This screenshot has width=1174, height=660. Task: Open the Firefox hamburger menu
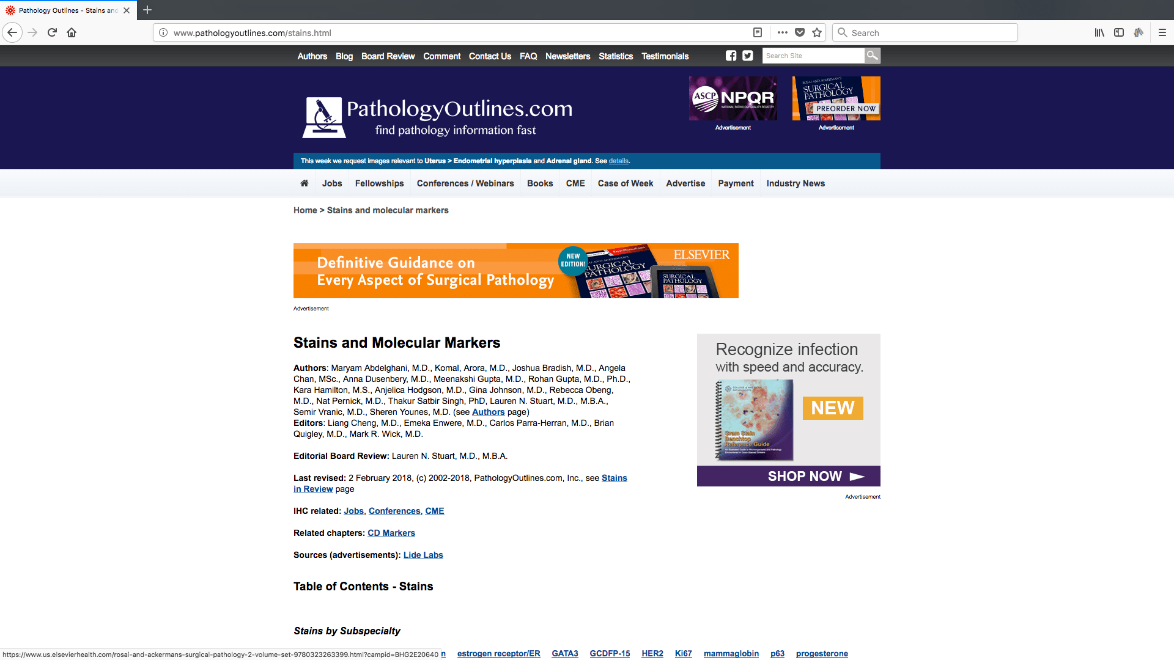(1162, 33)
